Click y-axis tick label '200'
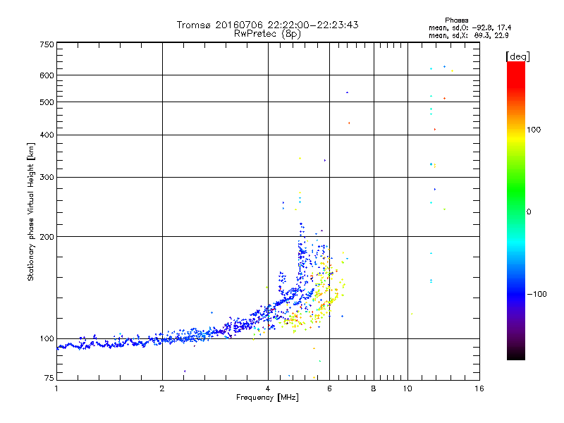 click(x=47, y=237)
